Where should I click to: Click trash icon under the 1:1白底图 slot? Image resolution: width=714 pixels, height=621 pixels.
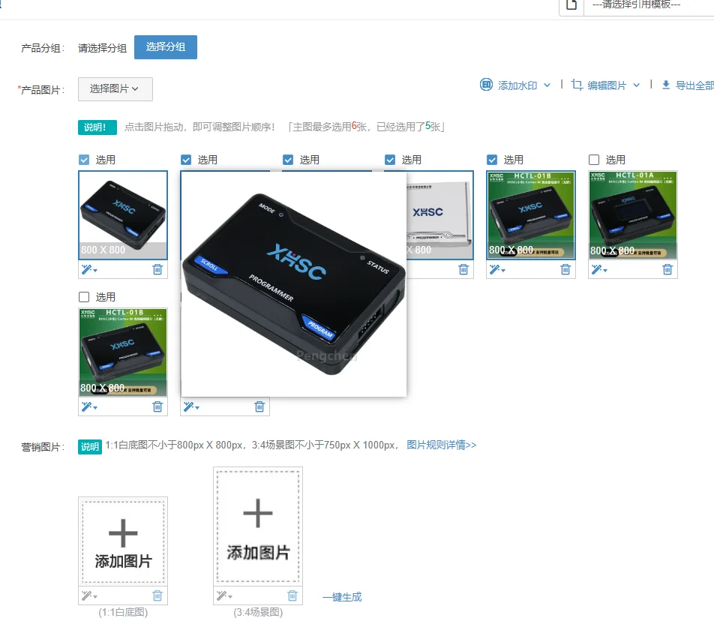pos(157,595)
